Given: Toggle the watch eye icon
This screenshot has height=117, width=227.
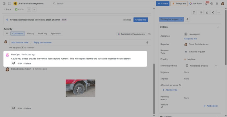Looking at the screenshot, I should (201, 12).
